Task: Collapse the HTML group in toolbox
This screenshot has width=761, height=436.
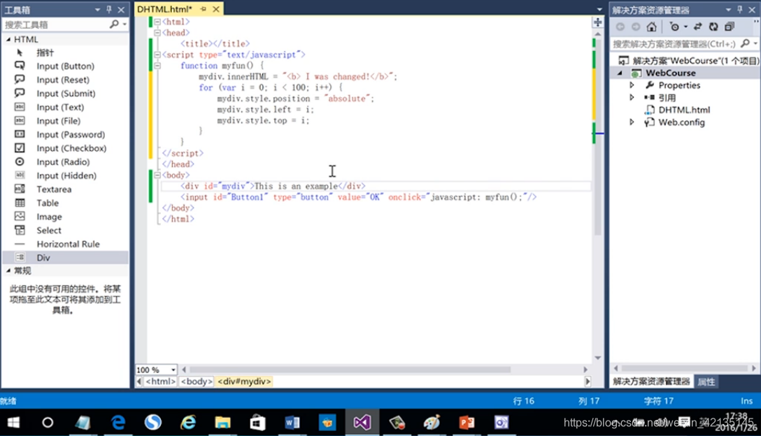Action: 8,39
